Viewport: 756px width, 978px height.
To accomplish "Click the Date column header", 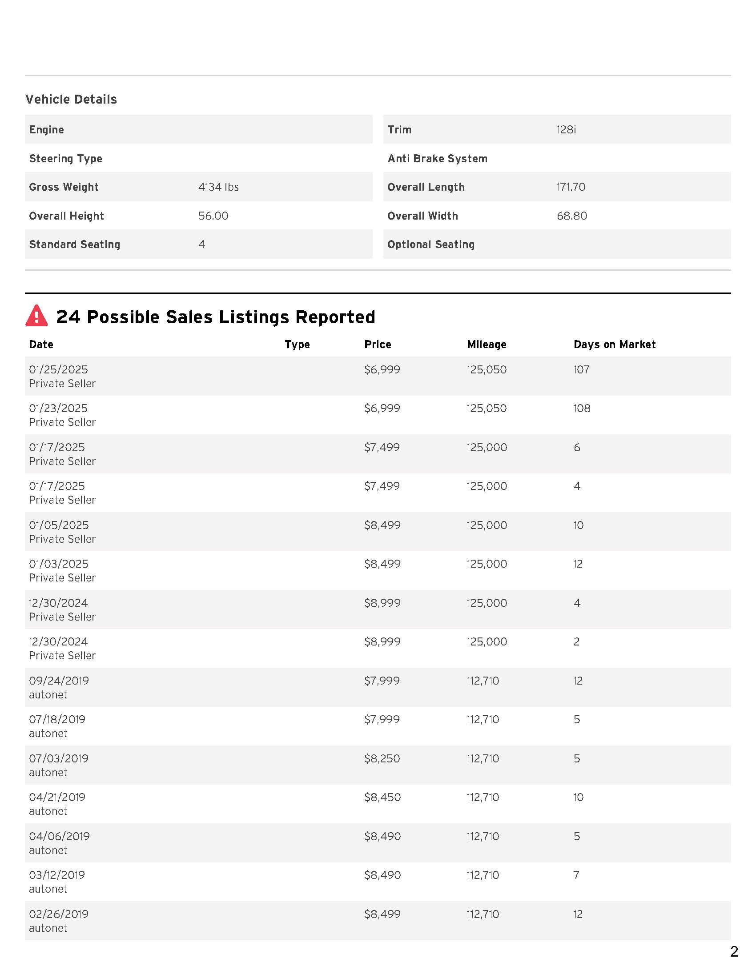I will (41, 345).
